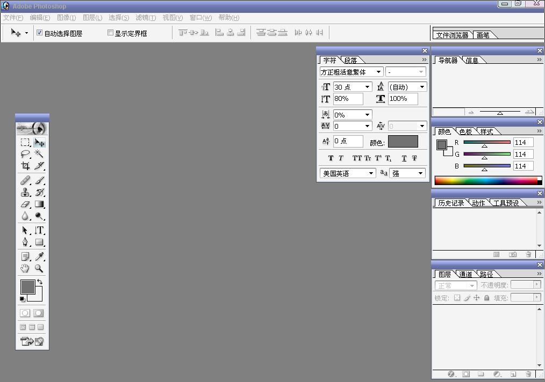Choose the Dodge tool
This screenshot has width=545, height=382.
click(x=39, y=216)
